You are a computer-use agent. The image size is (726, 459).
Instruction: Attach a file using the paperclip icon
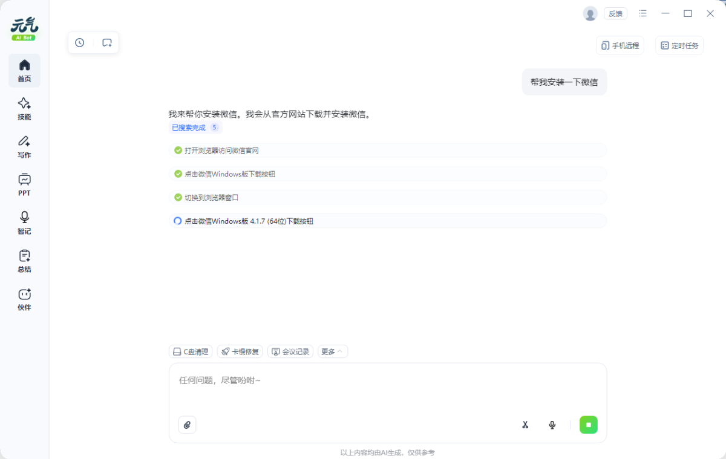187,425
